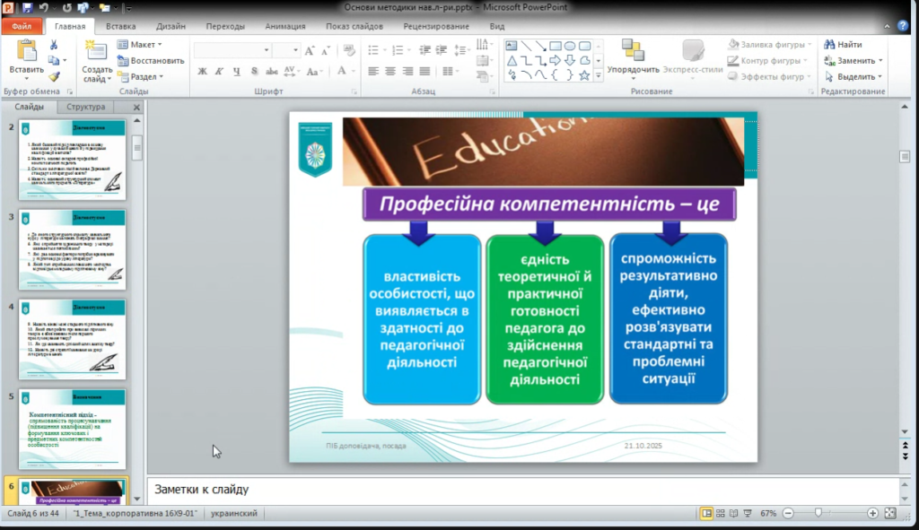This screenshot has width=919, height=530.
Task: Select slide 3 thumbnail in panel
Action: tap(73, 249)
